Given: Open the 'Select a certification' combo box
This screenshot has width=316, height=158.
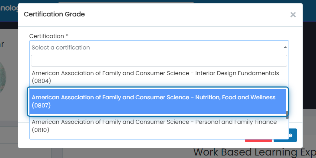Looking at the screenshot, I should coord(159,47).
